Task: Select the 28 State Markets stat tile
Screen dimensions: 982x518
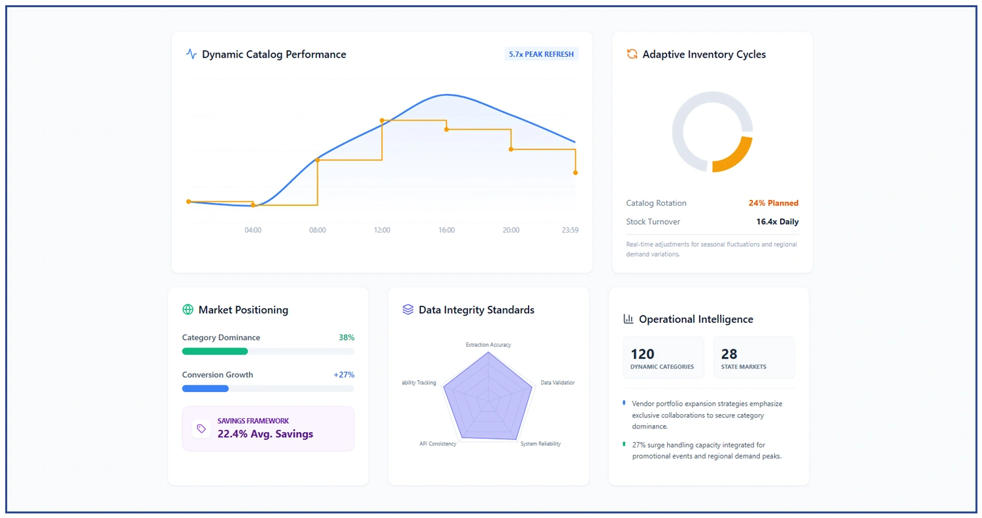Action: [x=754, y=357]
